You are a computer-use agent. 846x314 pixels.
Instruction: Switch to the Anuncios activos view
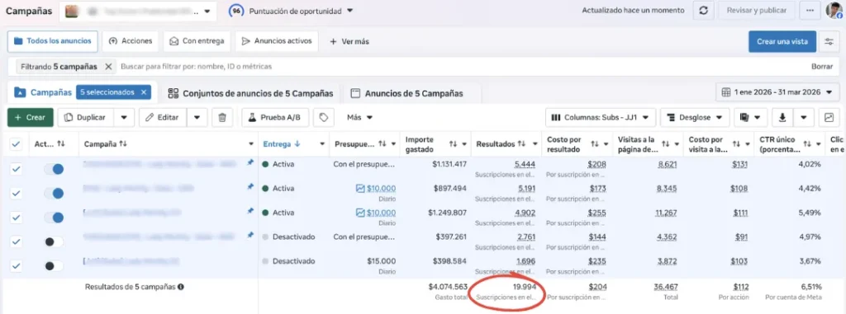278,41
